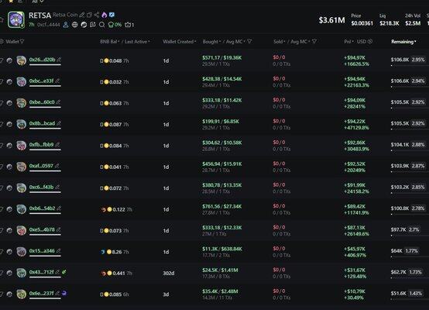Toggle the round tracker icon for 0xbe...60c0
429x310 pixels.
[9, 103]
